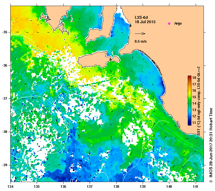Click the SST colorbar title text
The width and height of the screenshot is (215, 191).
[199, 101]
